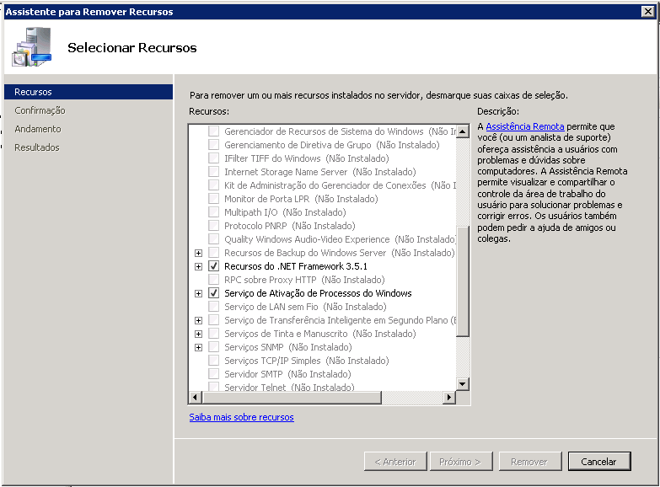The image size is (660, 487).
Task: Select Serviços TCP/IP Simples row text
Action: (307, 361)
